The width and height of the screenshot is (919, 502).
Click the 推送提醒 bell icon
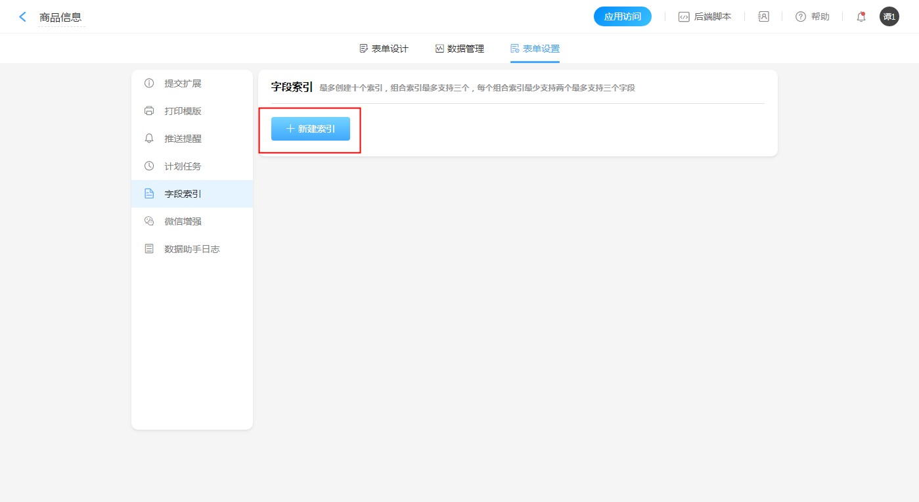149,139
